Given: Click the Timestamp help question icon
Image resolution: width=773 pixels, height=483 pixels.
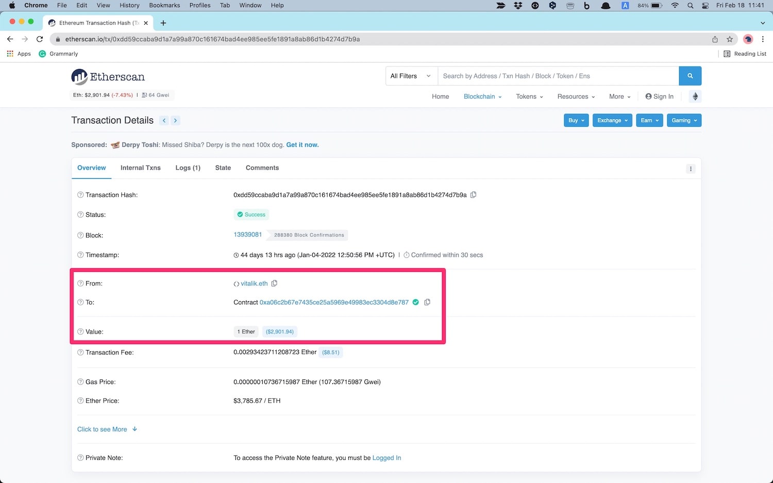Looking at the screenshot, I should point(80,255).
